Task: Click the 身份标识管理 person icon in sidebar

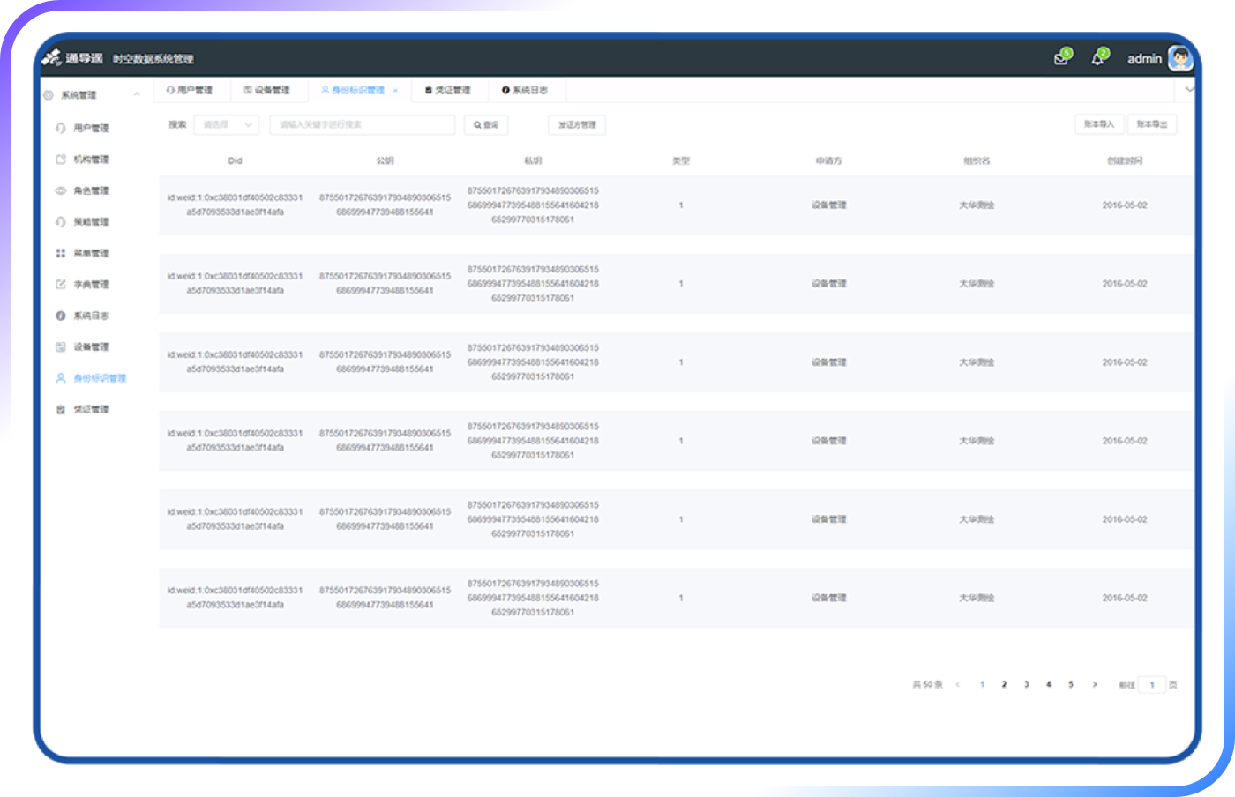Action: (x=61, y=378)
